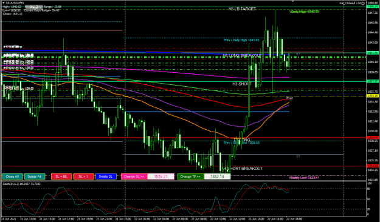Select the take profit field showing 1842.14
Screen dimensions: 380x222
218,177
